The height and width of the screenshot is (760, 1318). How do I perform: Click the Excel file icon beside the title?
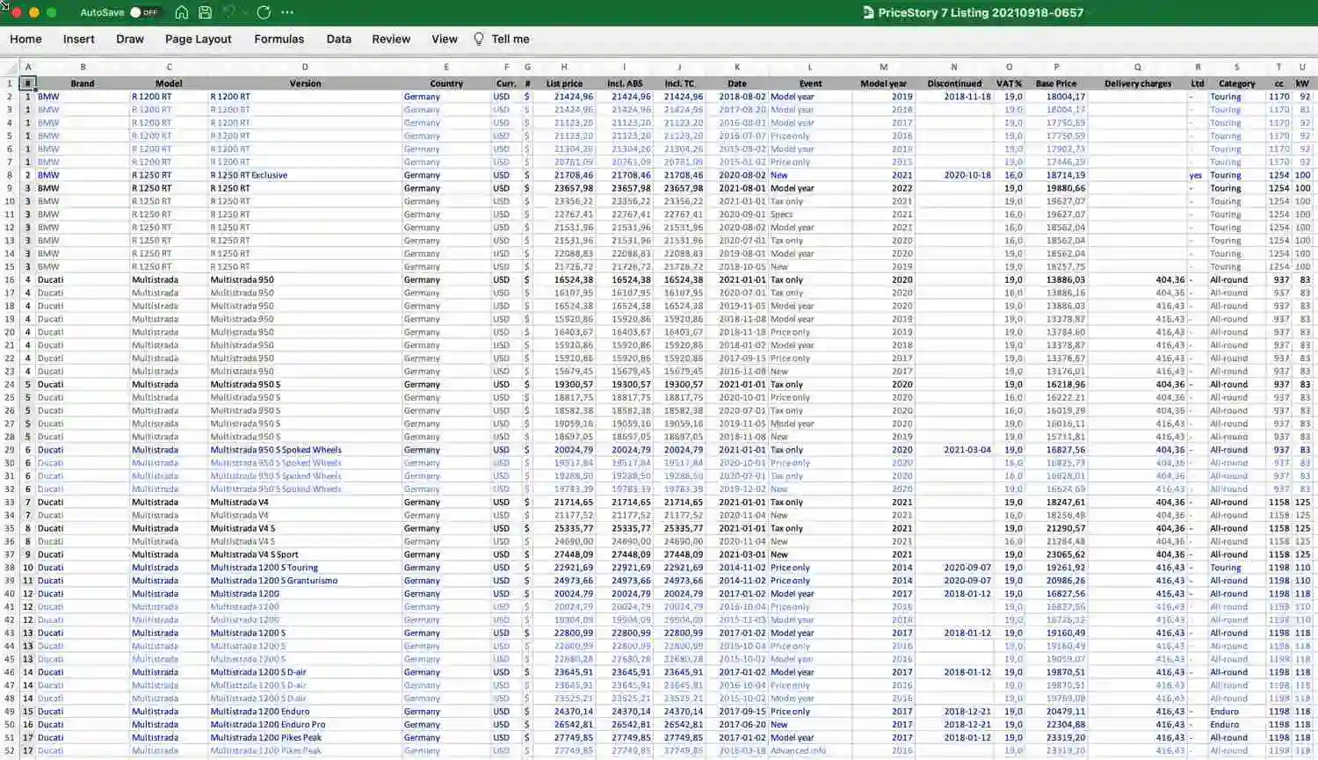coord(868,12)
